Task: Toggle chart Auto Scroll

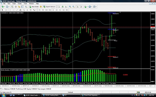Action: (x=78, y=7)
